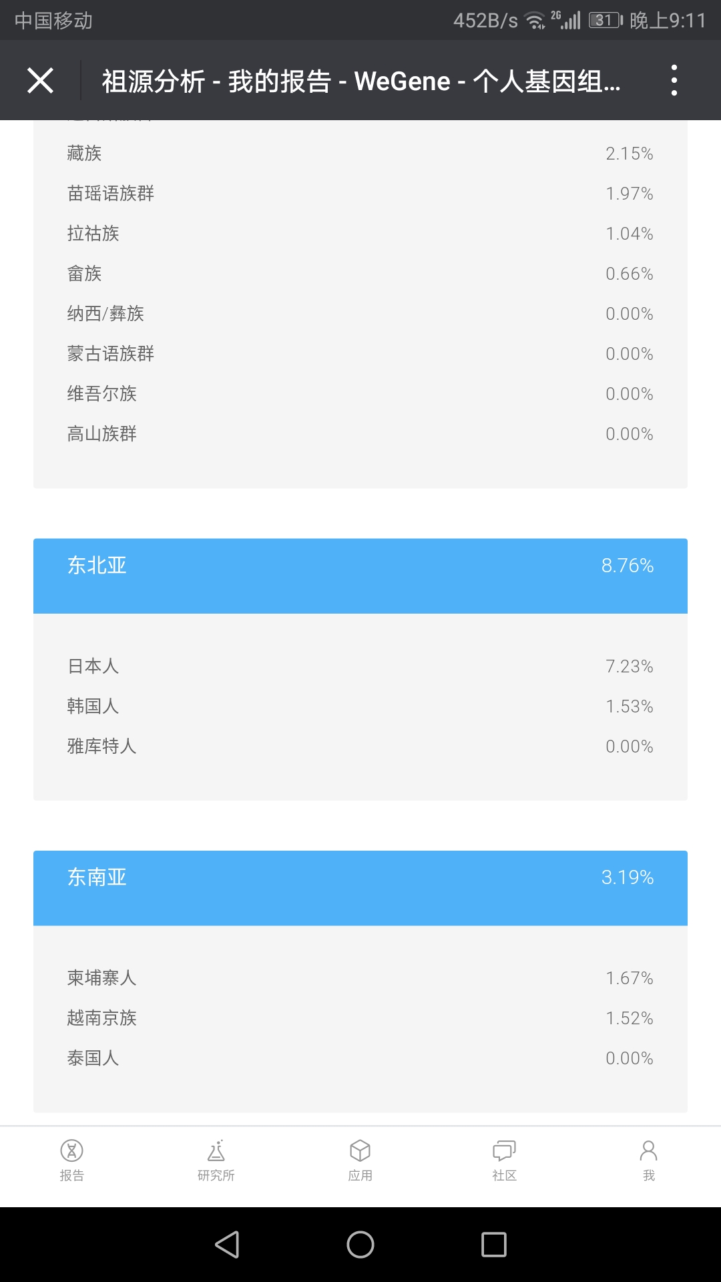The image size is (721, 1282).
Task: Tap the Android back triangle
Action: point(227,1245)
